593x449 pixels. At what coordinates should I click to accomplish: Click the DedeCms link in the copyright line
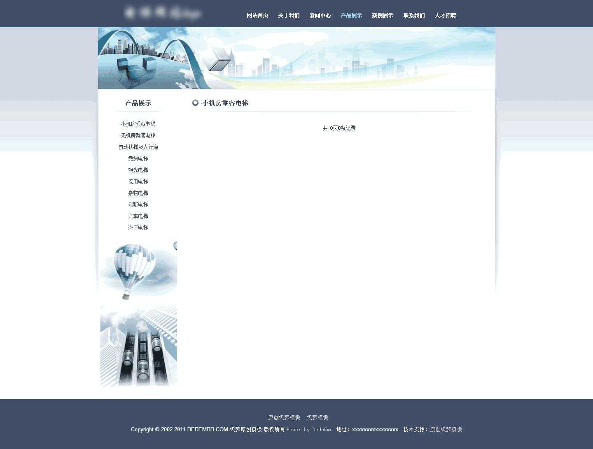322,429
